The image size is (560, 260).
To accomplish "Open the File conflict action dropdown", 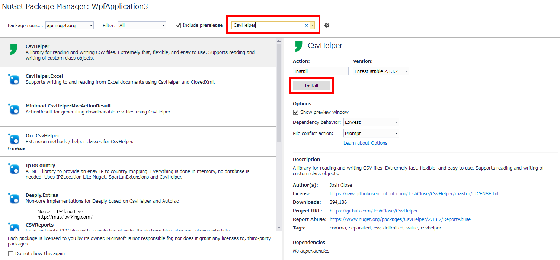I will click(371, 133).
